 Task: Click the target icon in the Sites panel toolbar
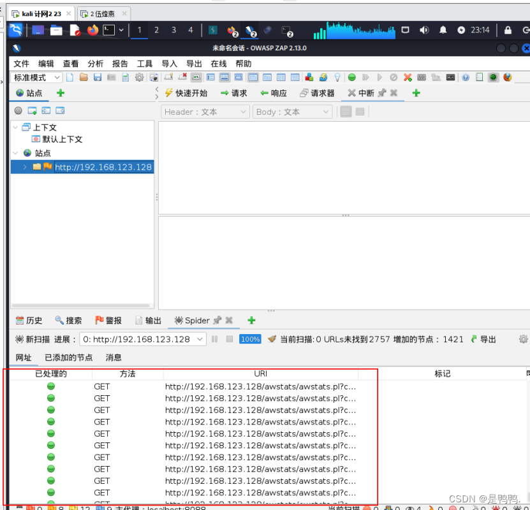[x=18, y=110]
